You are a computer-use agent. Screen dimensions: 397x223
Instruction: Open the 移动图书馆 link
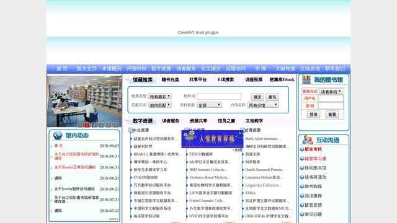(315, 168)
